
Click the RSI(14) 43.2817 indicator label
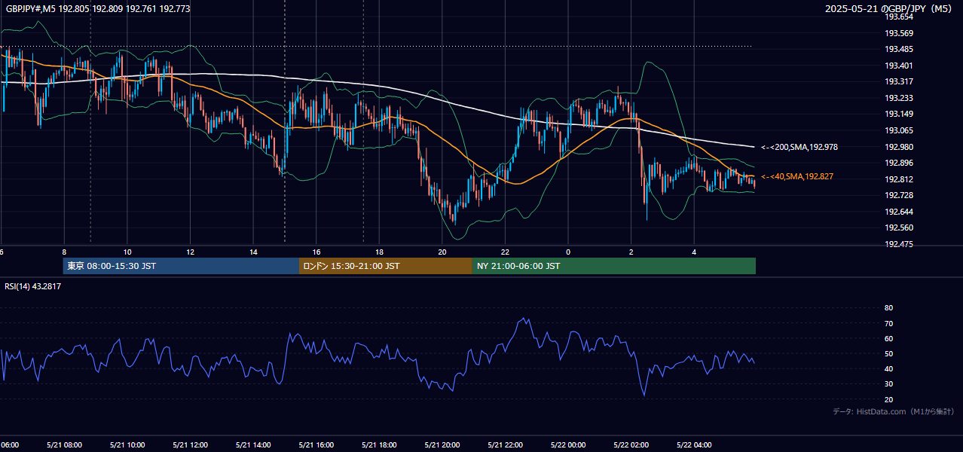coord(33,286)
